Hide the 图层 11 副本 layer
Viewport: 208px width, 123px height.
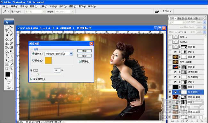[x=170, y=97]
